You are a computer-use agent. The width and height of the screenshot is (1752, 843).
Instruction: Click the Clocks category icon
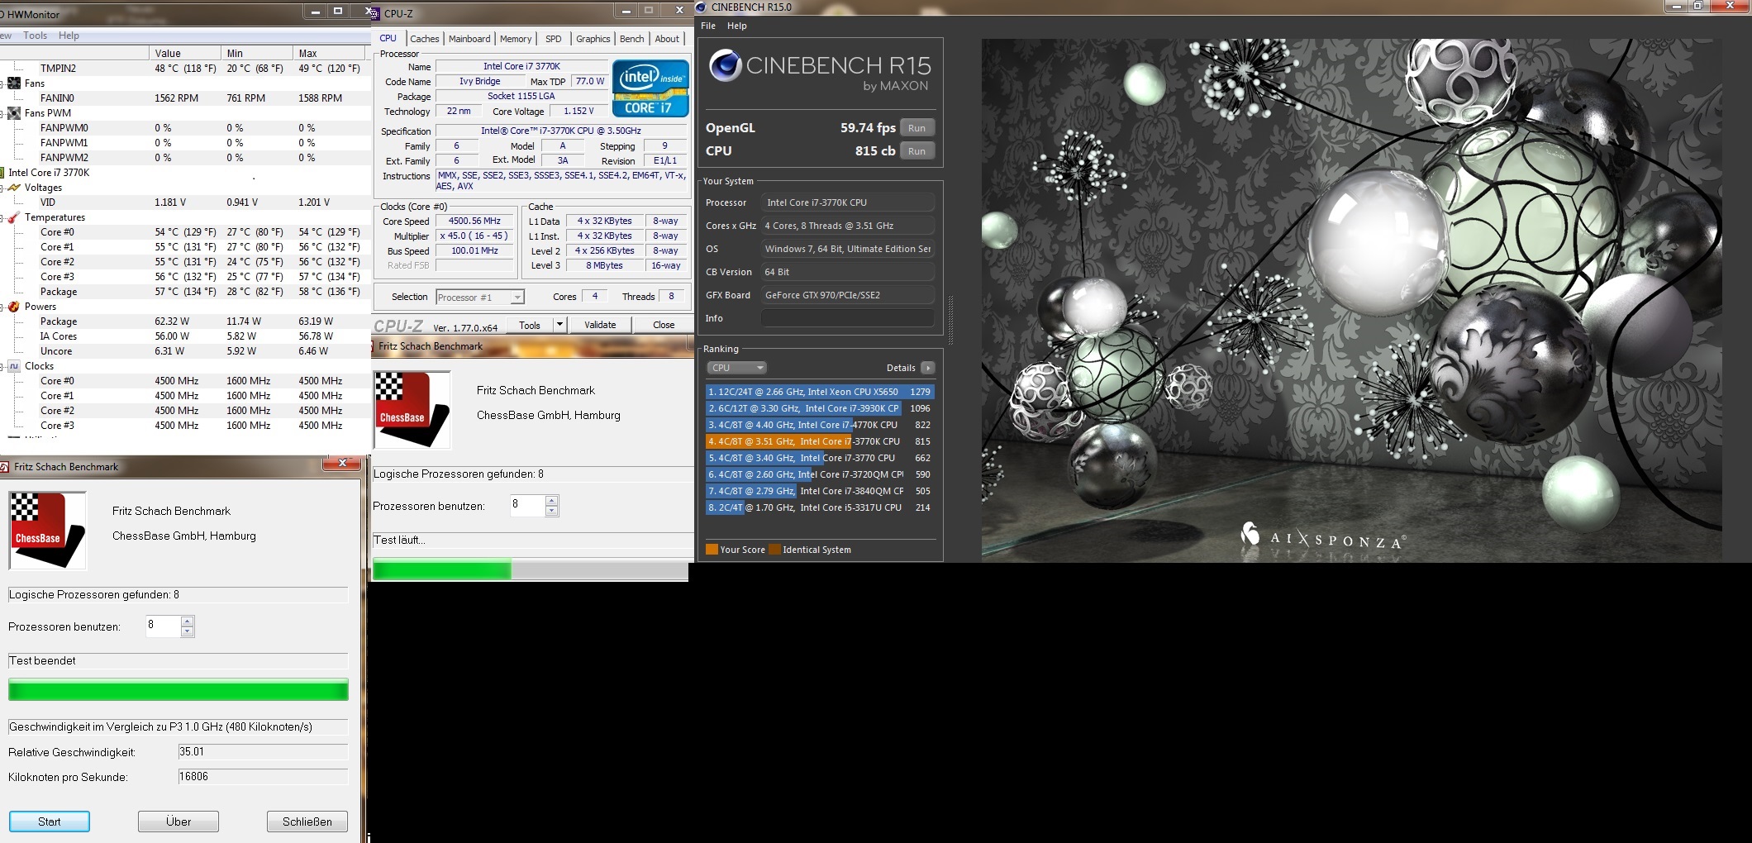pyautogui.click(x=14, y=366)
